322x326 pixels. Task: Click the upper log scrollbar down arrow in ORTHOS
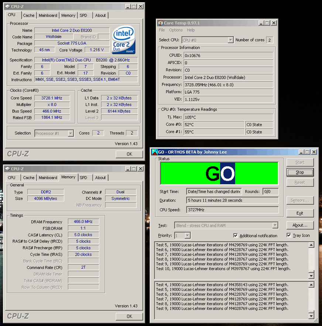click(x=311, y=276)
